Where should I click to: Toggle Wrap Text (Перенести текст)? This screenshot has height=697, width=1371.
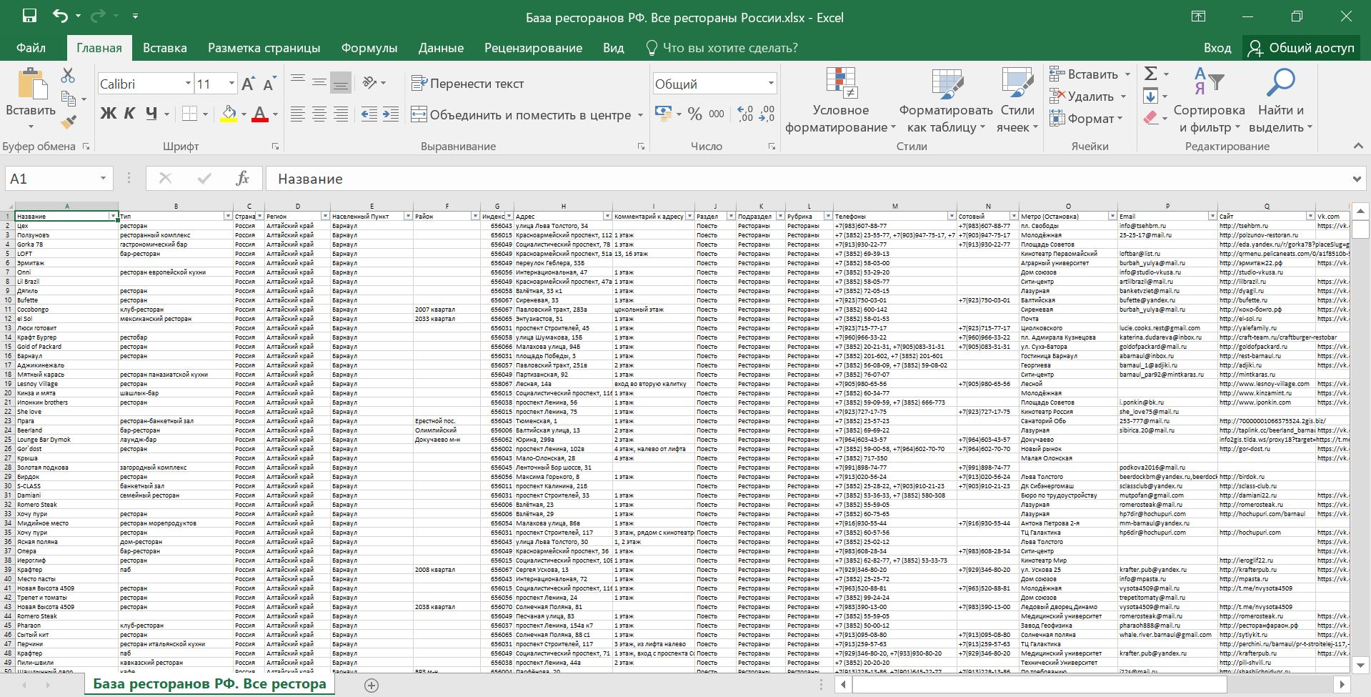[468, 84]
